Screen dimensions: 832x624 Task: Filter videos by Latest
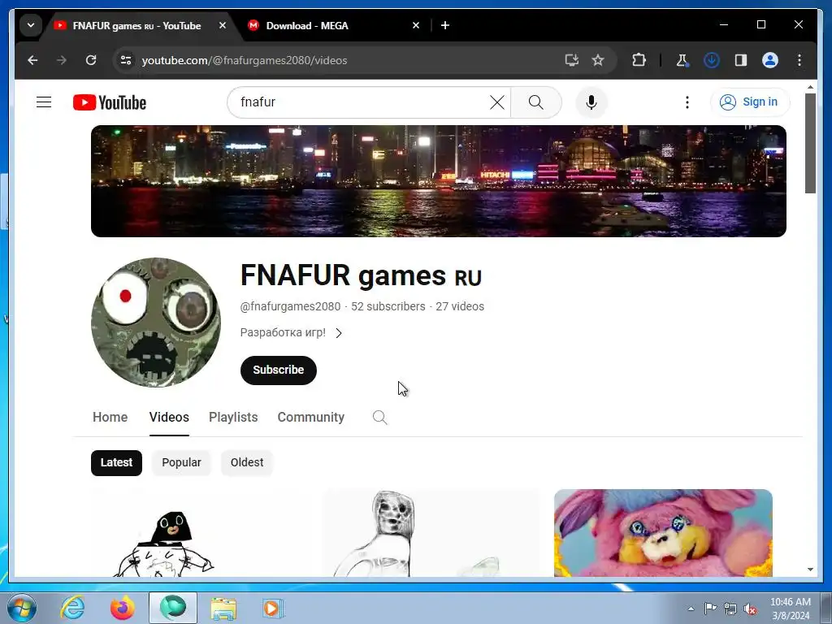click(116, 462)
